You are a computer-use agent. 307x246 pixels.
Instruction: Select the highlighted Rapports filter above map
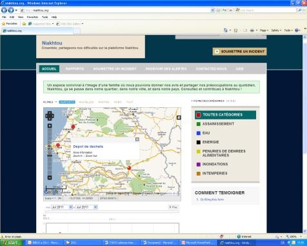pyautogui.click(x=67, y=102)
